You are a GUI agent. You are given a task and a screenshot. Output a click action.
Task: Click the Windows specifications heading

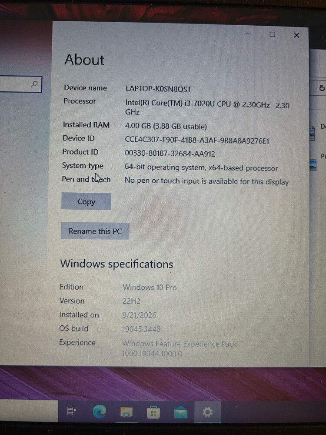pos(116,264)
